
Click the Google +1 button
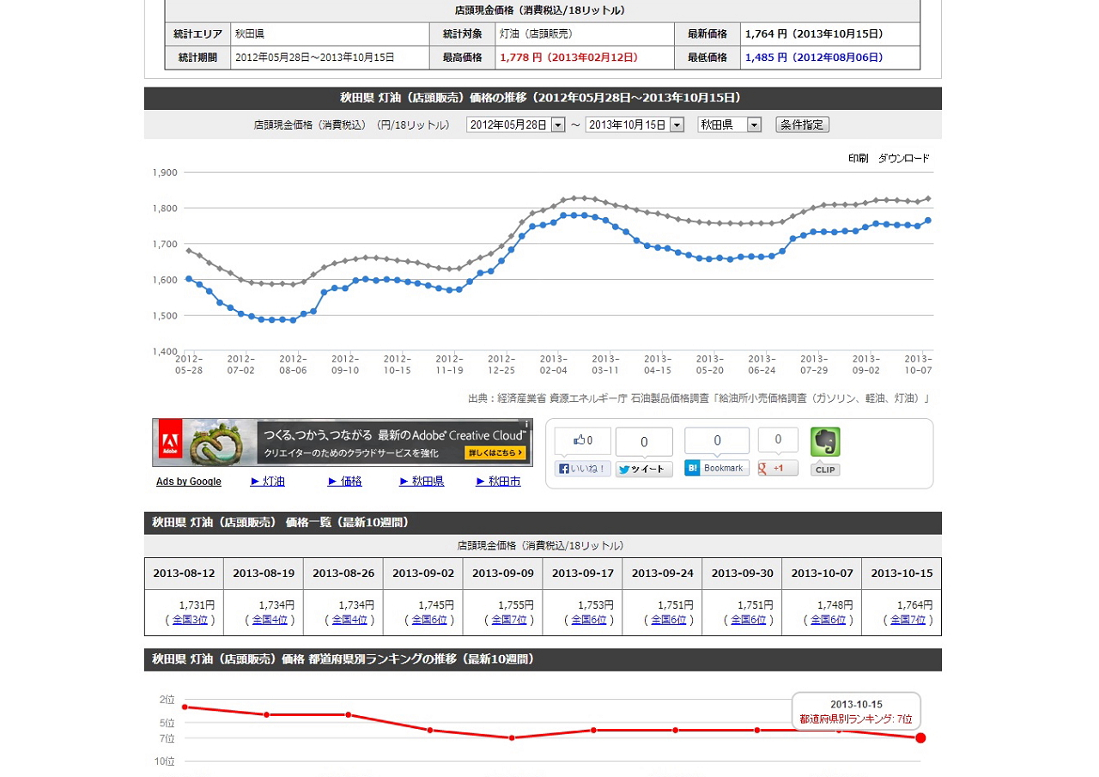click(x=777, y=468)
